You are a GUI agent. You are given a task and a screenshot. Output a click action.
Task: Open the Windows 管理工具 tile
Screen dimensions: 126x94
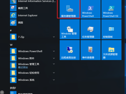point(70,29)
